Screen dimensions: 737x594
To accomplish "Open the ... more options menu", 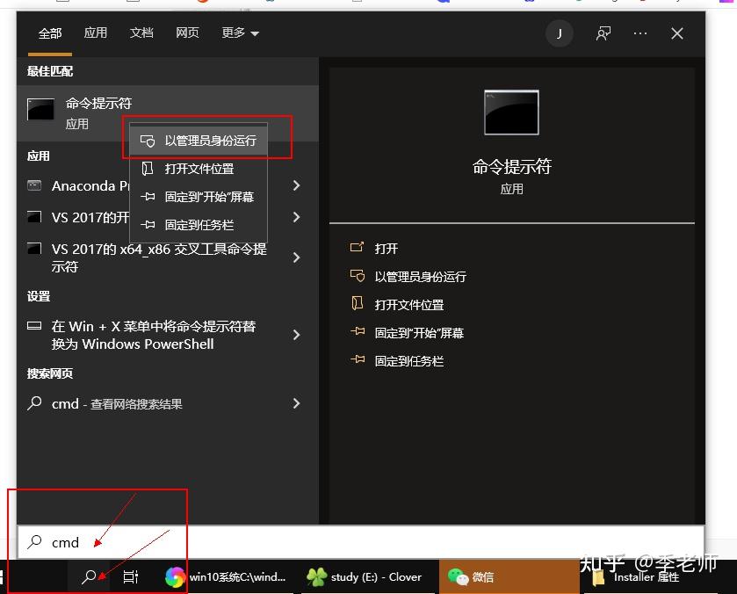I will pos(639,33).
